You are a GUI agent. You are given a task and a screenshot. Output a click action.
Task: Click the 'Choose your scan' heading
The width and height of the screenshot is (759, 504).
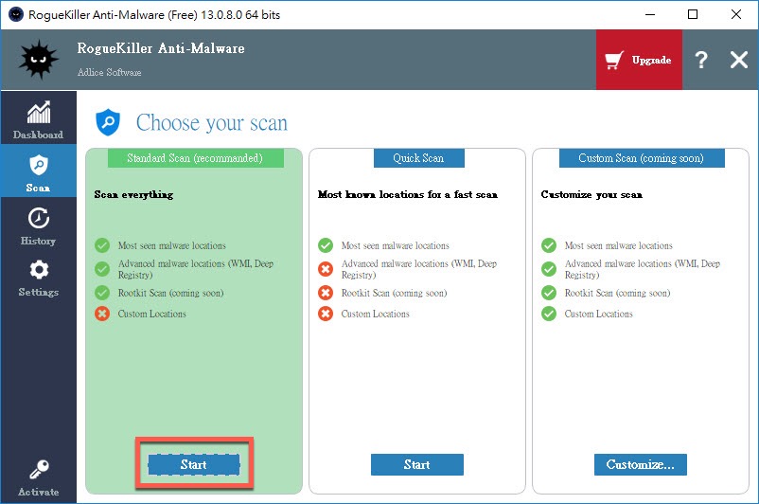point(212,122)
